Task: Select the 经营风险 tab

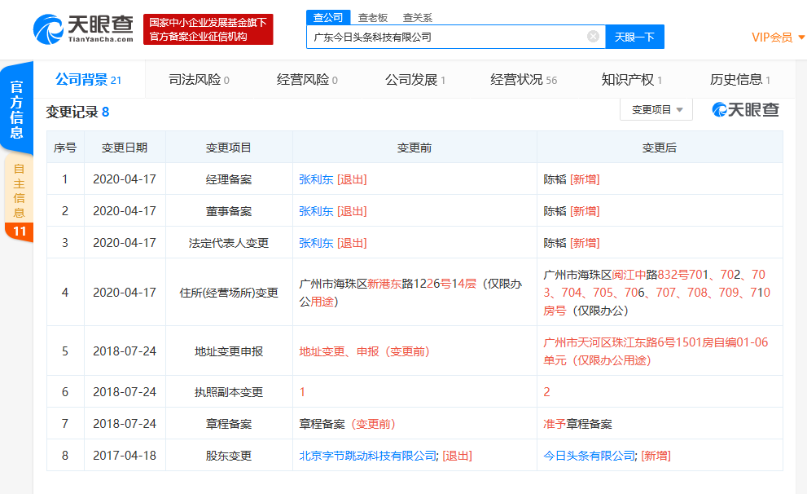Action: click(307, 80)
